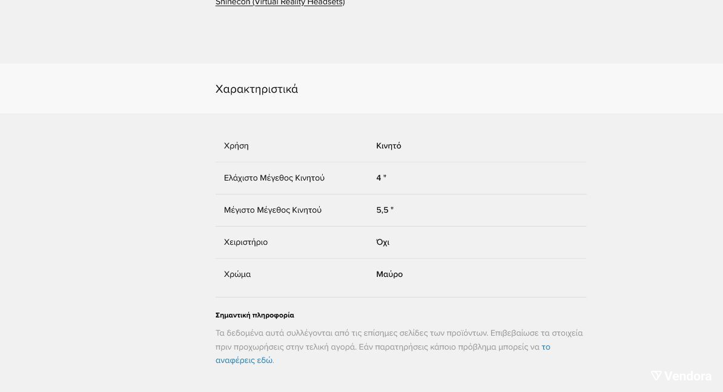Click the text 'Επιβεβαίωσε τα στοιχεία'
The image size is (723, 392).
pos(536,333)
